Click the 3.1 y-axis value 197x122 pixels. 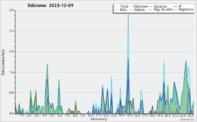pyautogui.click(x=11, y=31)
